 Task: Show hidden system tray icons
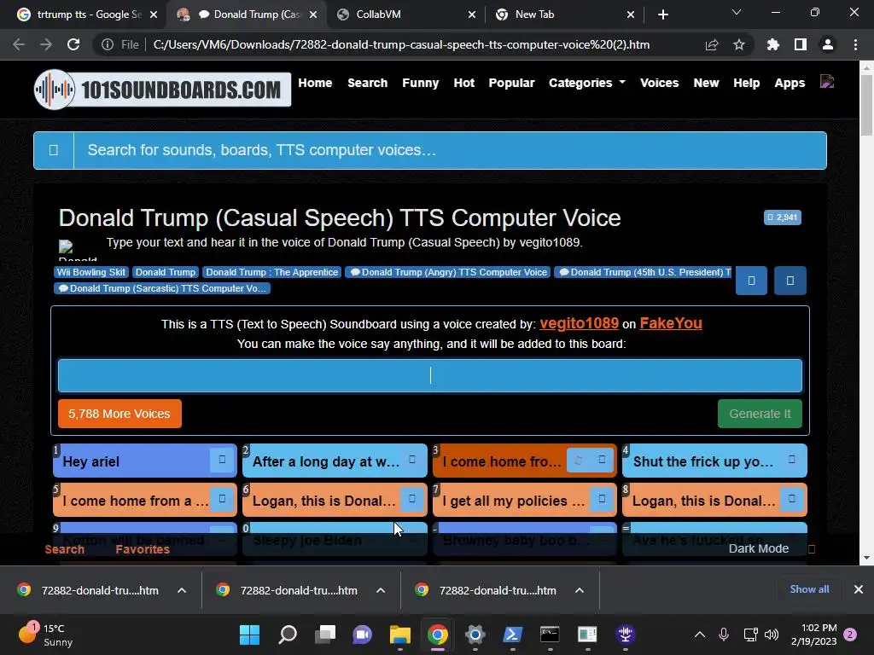tap(700, 635)
